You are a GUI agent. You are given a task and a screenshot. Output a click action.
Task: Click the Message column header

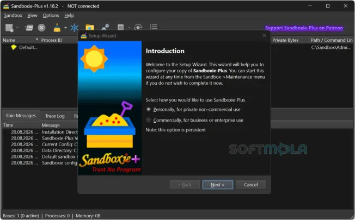point(51,125)
